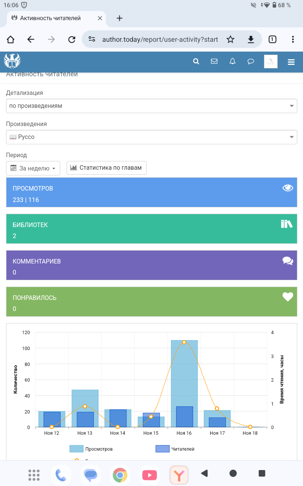Viewport: 303px width, 486px height.
Task: Open a new browser tab
Action: pyautogui.click(x=119, y=18)
